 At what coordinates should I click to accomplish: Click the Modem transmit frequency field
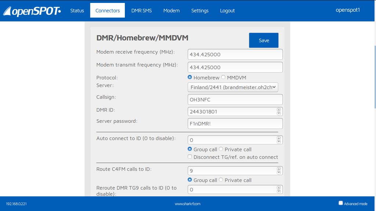(x=235, y=67)
